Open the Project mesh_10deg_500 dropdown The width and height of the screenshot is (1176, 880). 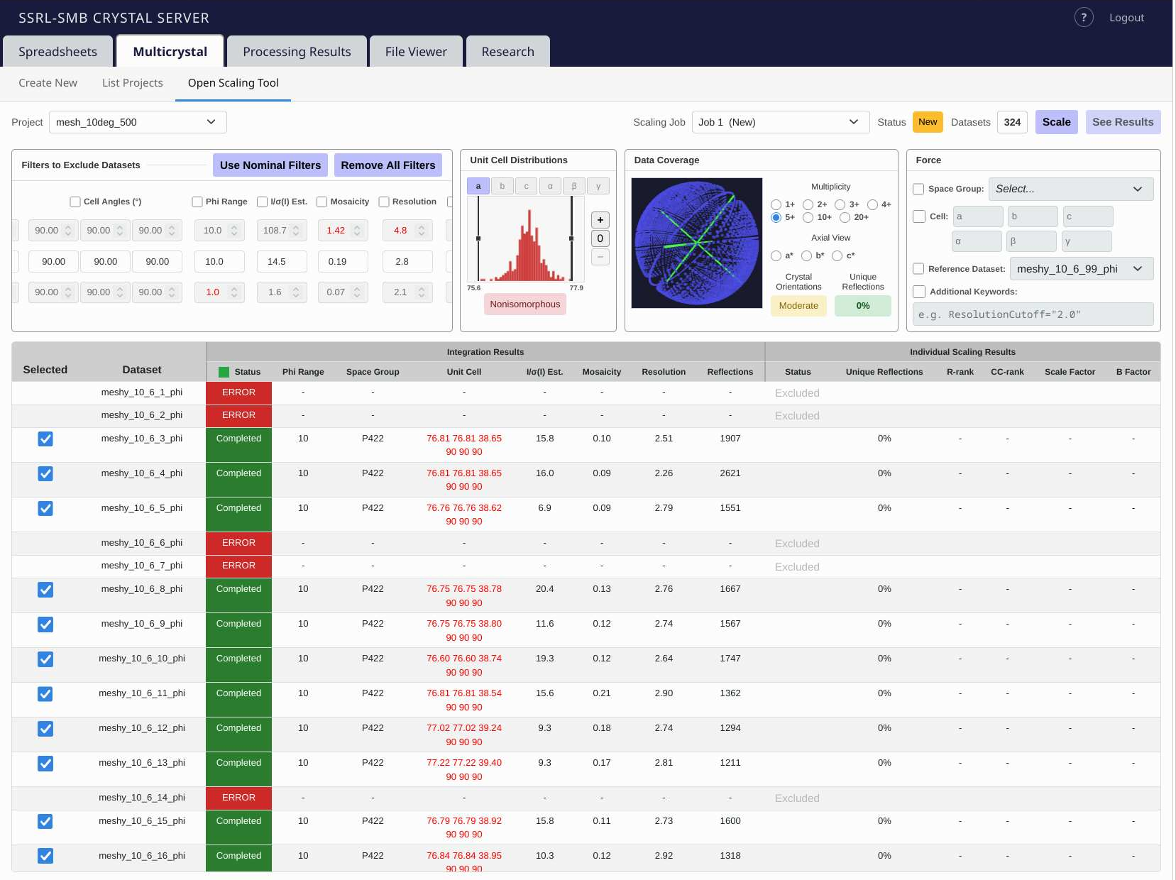coord(138,122)
